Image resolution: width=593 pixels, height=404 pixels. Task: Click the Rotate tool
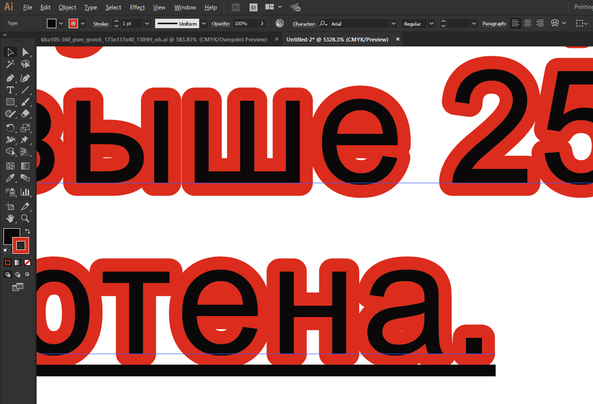10,127
